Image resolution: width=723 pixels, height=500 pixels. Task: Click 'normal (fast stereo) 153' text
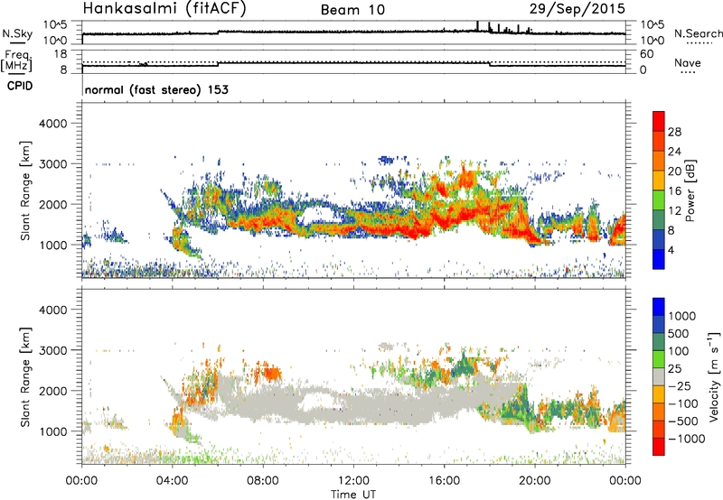click(156, 89)
